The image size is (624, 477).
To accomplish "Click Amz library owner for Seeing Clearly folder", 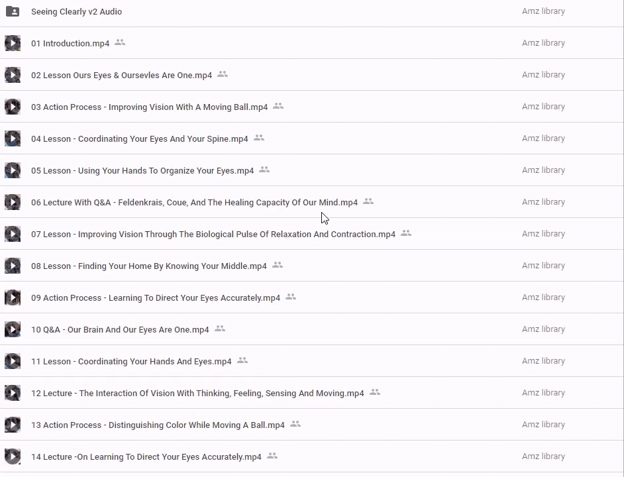I will pos(543,11).
